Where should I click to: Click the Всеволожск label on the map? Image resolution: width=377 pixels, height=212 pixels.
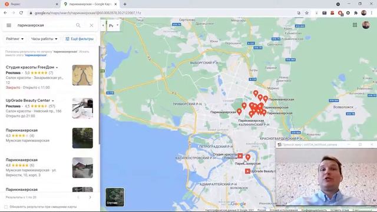[x=343, y=107]
